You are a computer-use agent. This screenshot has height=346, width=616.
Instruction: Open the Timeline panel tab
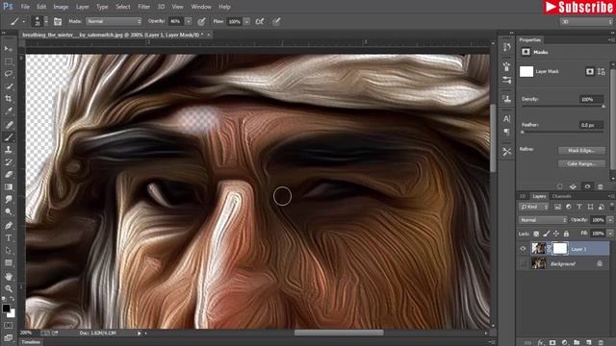31,342
